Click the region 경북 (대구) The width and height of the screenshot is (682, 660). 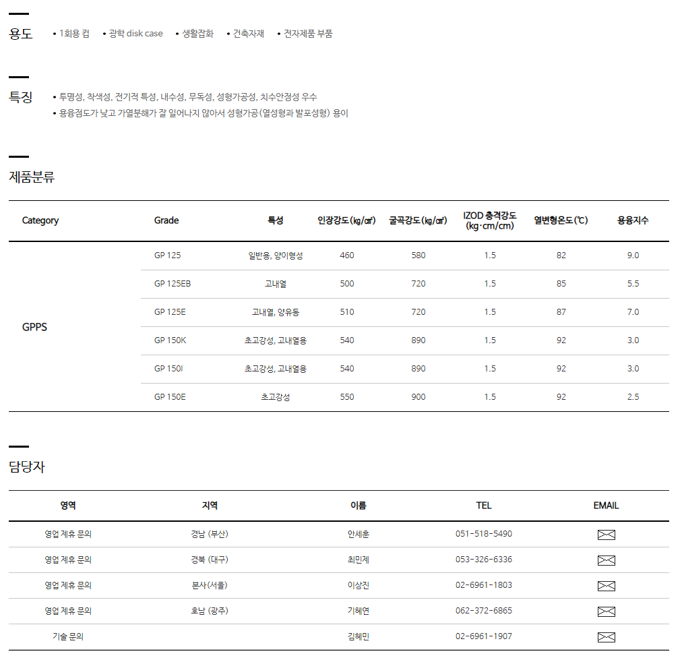[209, 560]
